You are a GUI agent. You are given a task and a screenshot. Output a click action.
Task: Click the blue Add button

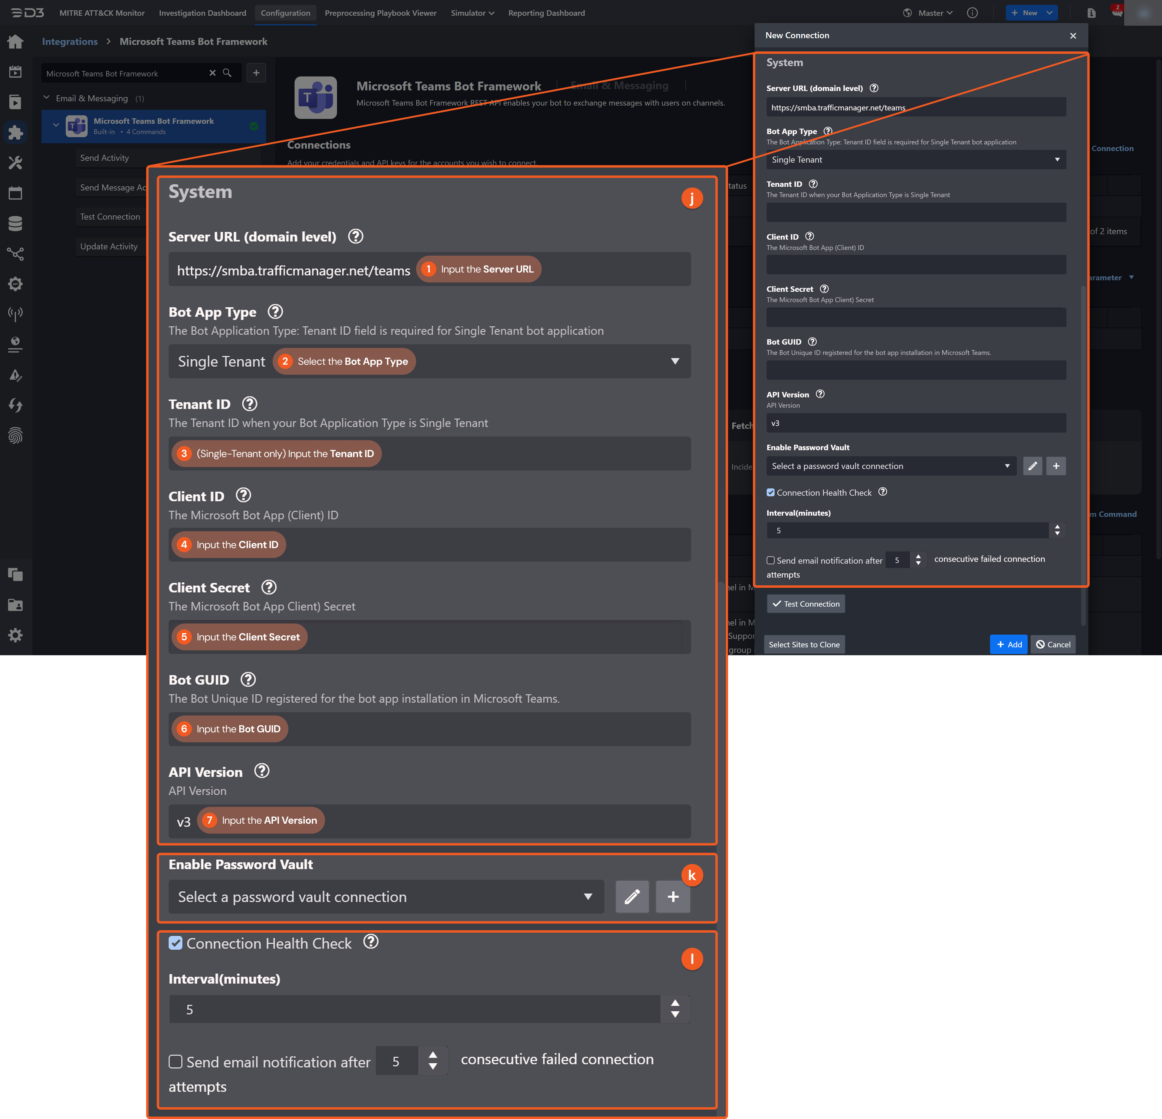pos(1009,644)
